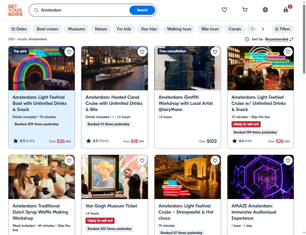Open Heated Canal Cruise with Unlimited Drinks title
This screenshot has width=306, height=235.
coord(114,103)
